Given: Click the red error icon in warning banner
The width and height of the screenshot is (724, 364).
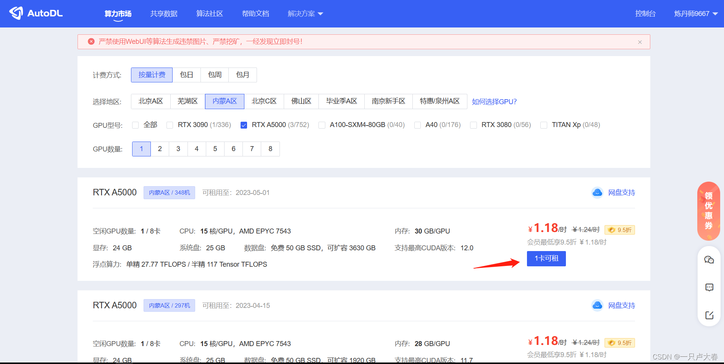Looking at the screenshot, I should coord(91,42).
